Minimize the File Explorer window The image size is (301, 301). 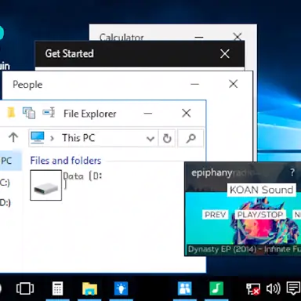coord(148,113)
